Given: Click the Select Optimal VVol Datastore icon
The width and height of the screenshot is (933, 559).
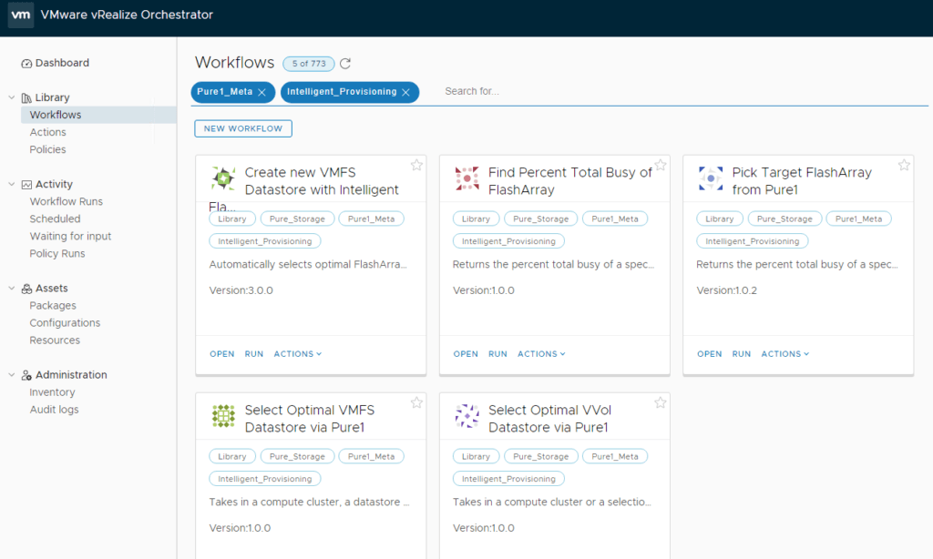Looking at the screenshot, I should coord(467,416).
